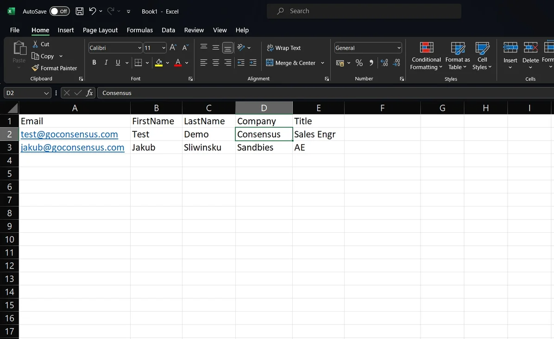This screenshot has width=554, height=339.
Task: Toggle Wrap Text for the cell
Action: pos(283,48)
